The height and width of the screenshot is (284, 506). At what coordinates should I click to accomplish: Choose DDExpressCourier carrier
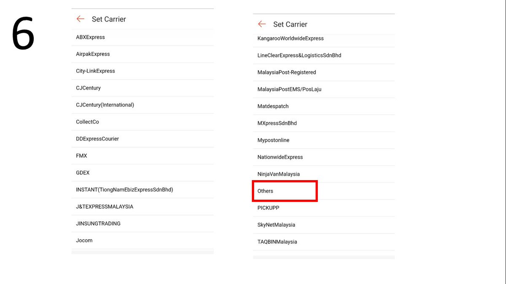[143, 139]
